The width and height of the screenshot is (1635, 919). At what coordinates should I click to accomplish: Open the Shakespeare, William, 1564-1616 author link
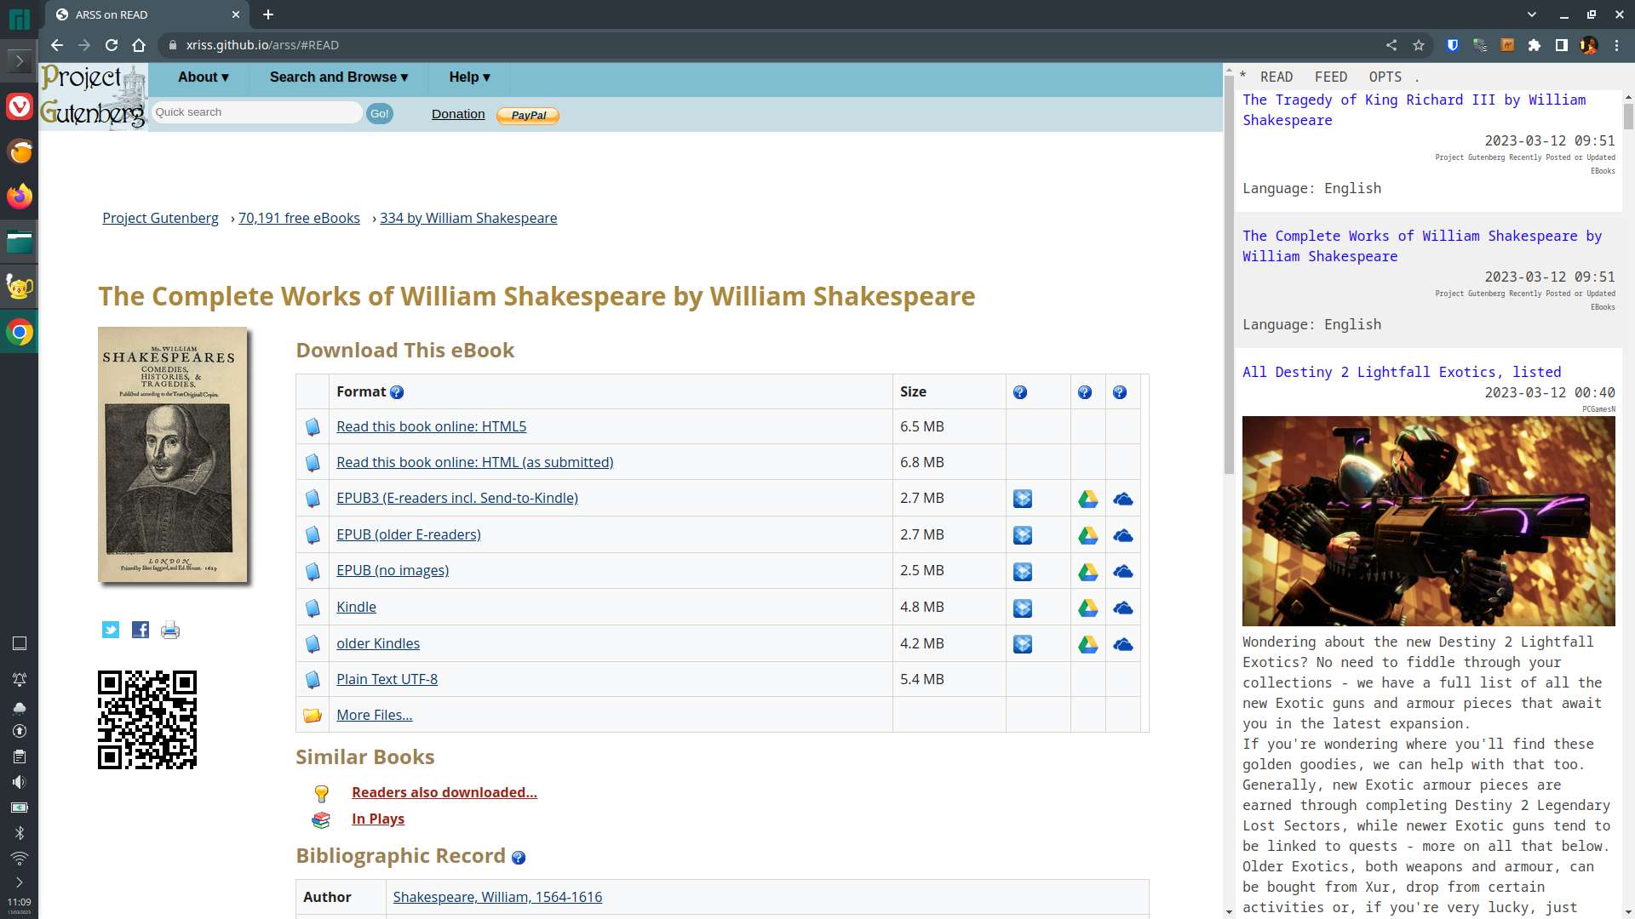coord(497,897)
